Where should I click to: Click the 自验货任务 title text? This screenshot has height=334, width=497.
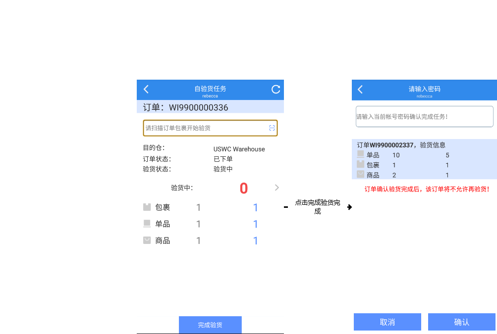(210, 89)
